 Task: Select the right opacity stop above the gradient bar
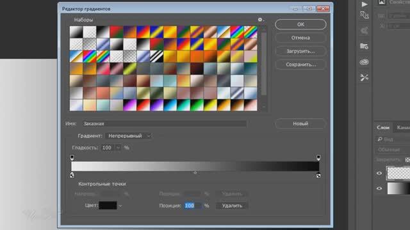(x=318, y=157)
